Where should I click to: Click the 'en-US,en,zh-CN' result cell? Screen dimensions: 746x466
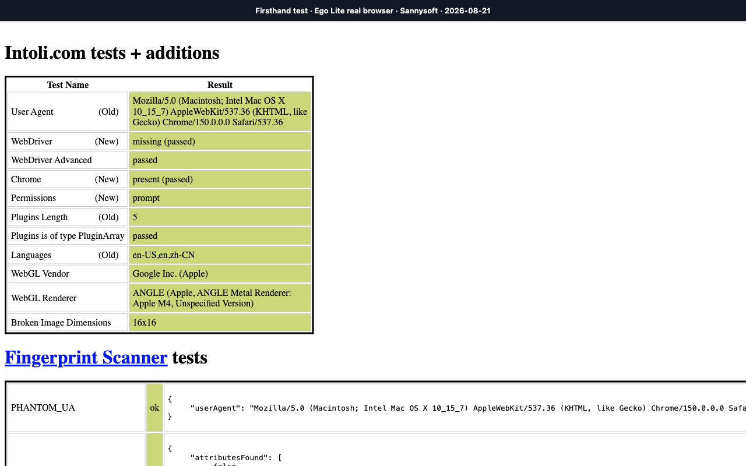(220, 255)
